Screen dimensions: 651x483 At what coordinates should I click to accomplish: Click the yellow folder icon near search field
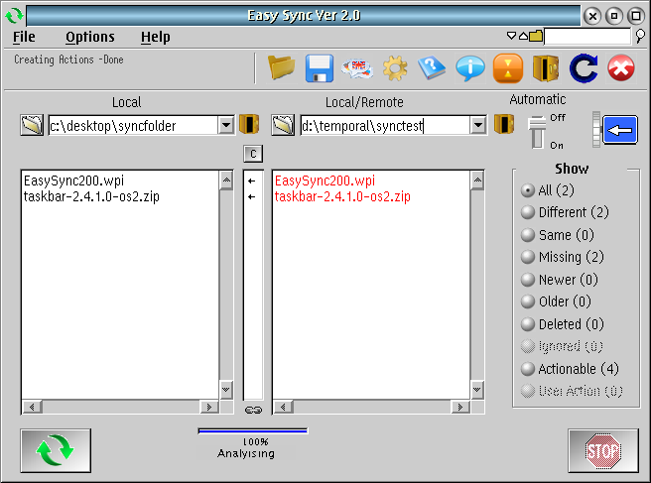536,36
